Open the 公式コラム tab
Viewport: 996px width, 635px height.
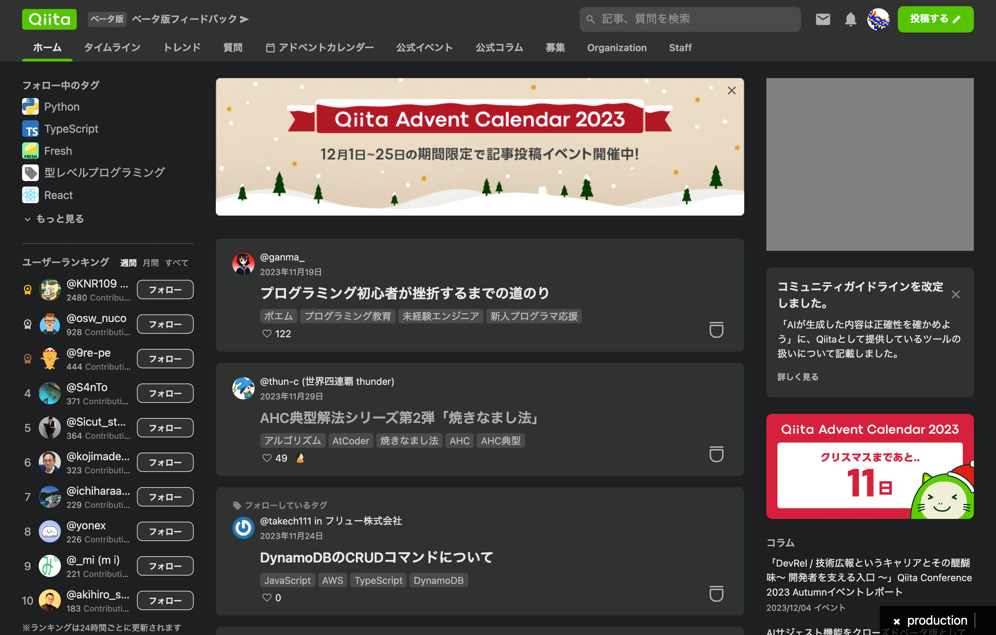click(499, 48)
